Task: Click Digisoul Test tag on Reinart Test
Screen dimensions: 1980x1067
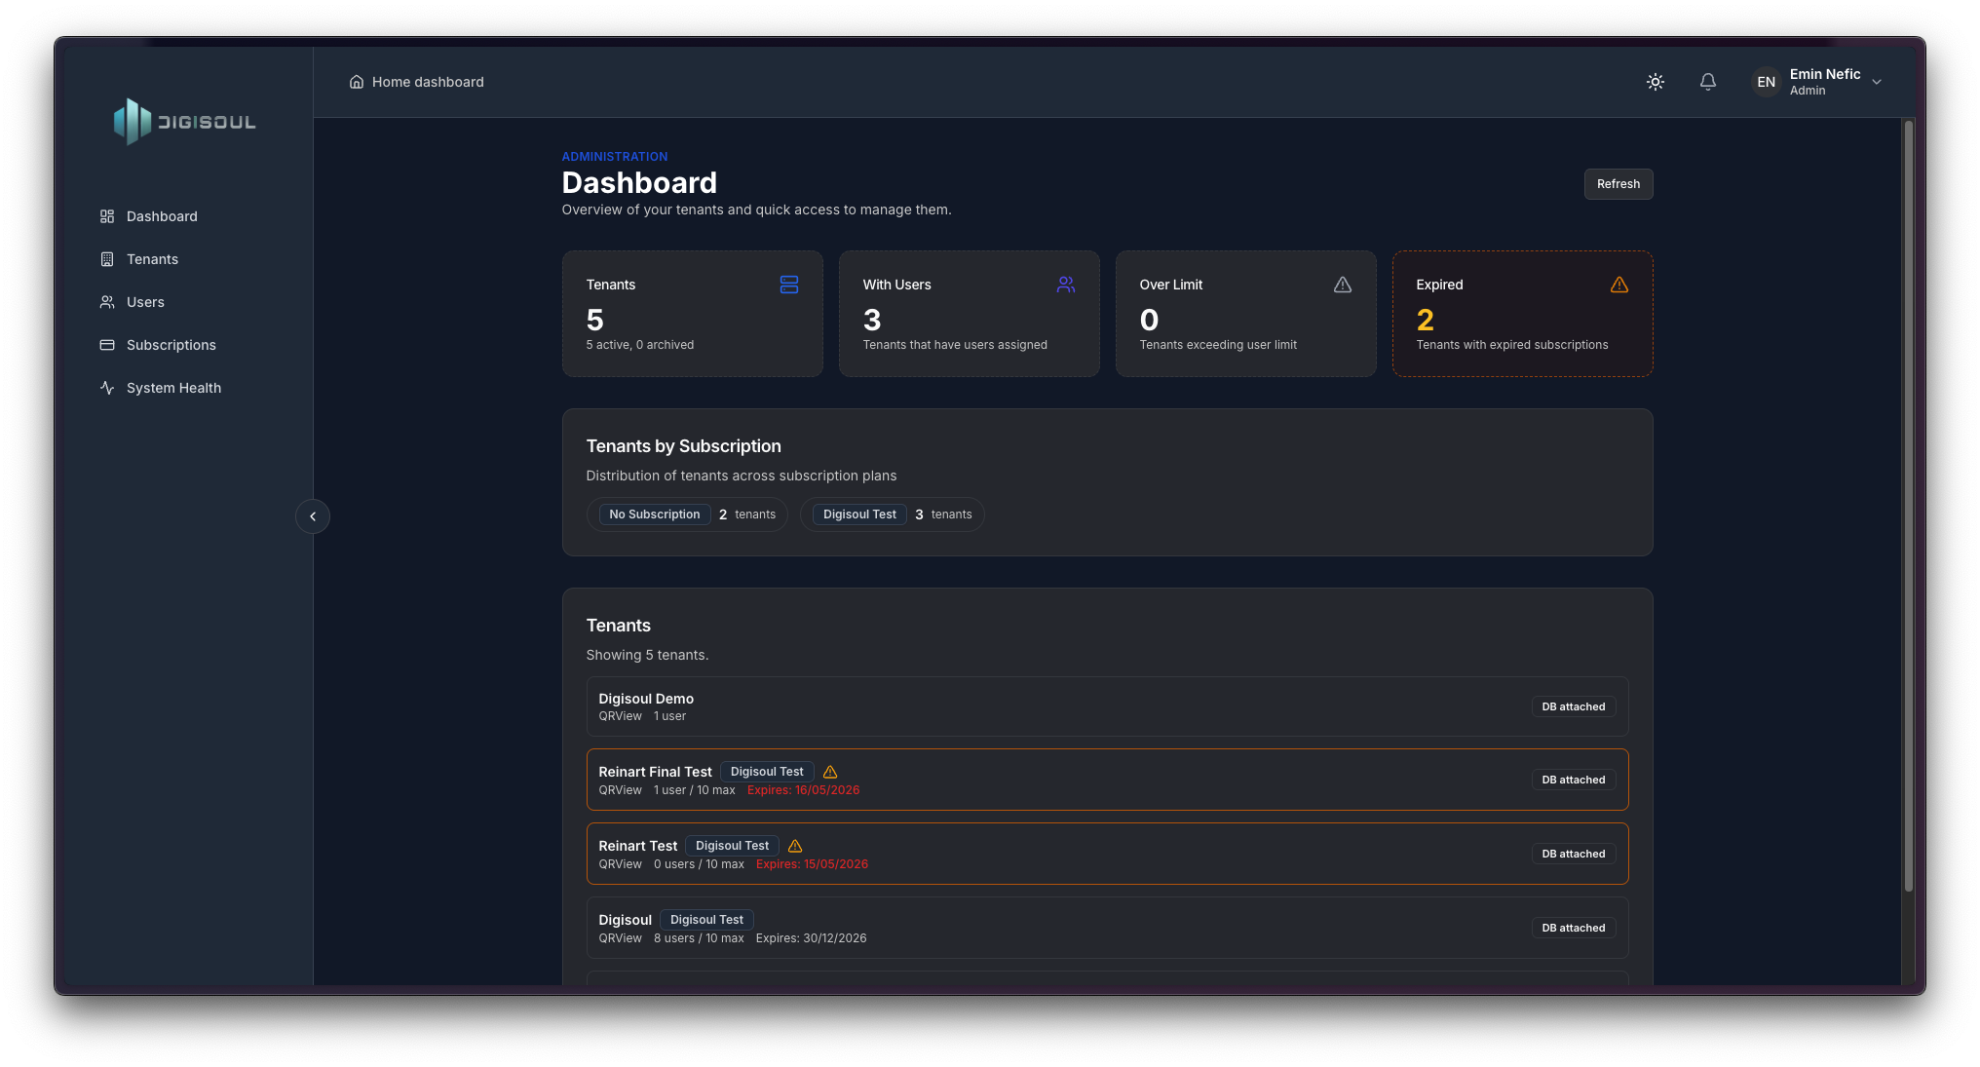Action: pyautogui.click(x=732, y=846)
